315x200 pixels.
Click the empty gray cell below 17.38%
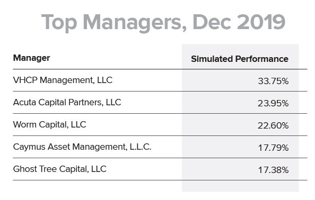click(x=240, y=186)
